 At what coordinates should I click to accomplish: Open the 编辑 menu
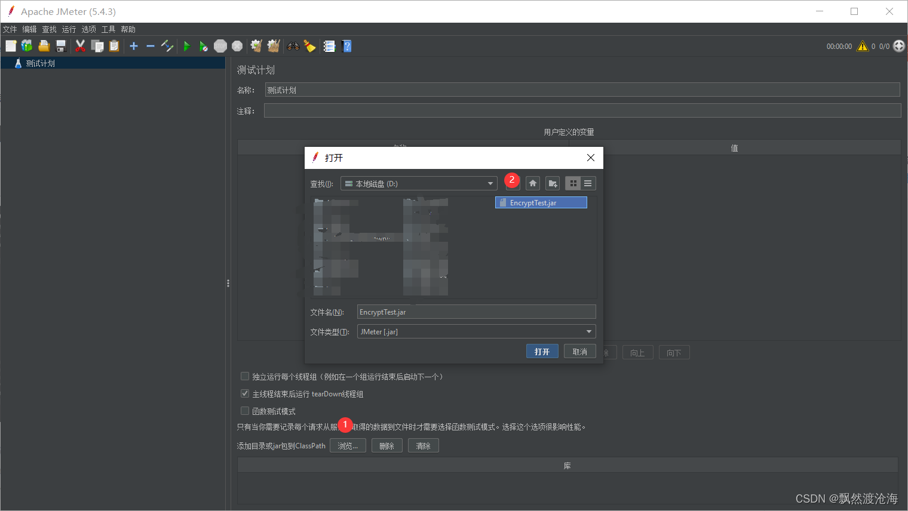(x=29, y=29)
